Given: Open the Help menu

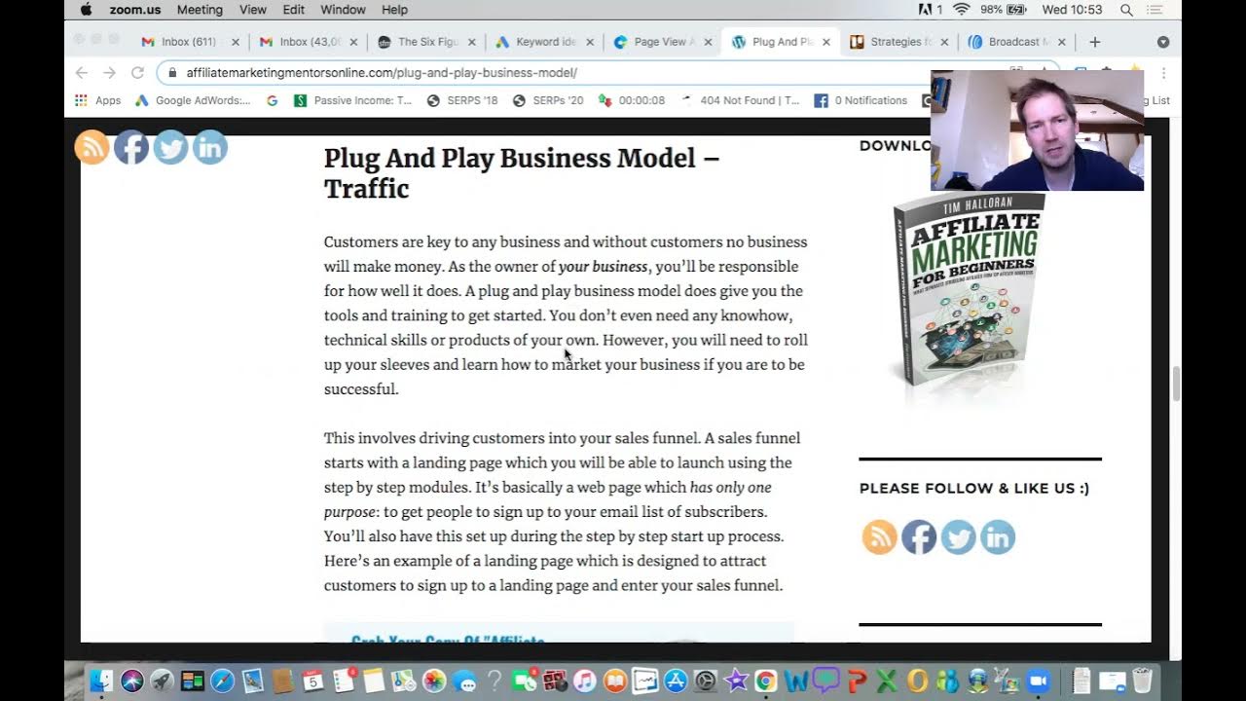Looking at the screenshot, I should [394, 10].
